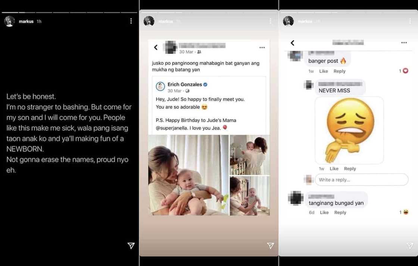Viewport: 418px width, 266px height.
Task: Tap story progress bar on first story
Action: coord(69,12)
